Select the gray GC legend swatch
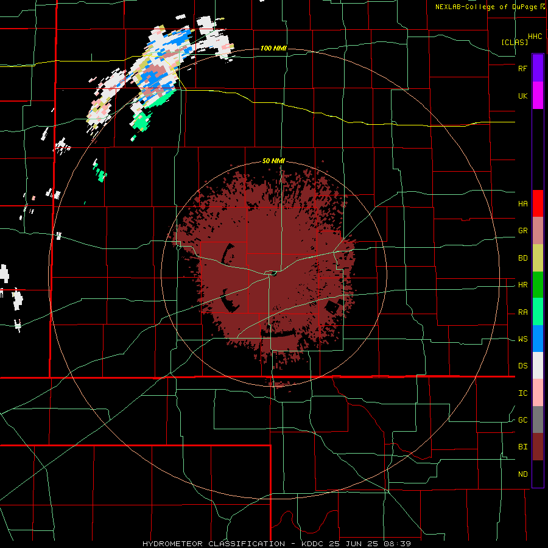Viewport: 548px width, 548px height. coord(538,420)
